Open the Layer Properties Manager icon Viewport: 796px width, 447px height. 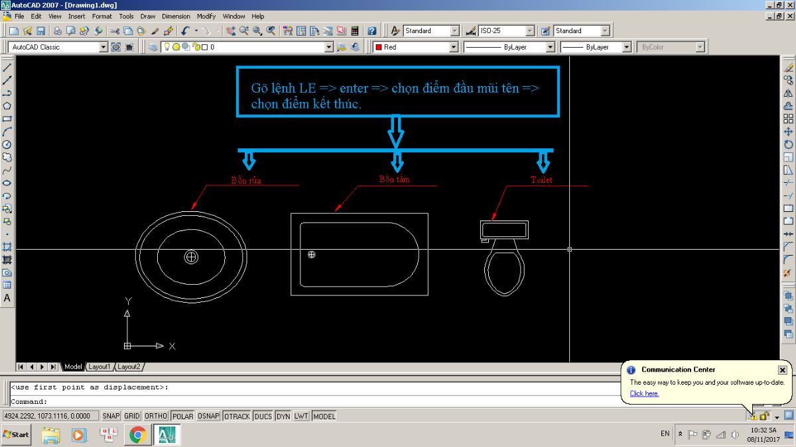pyautogui.click(x=153, y=47)
